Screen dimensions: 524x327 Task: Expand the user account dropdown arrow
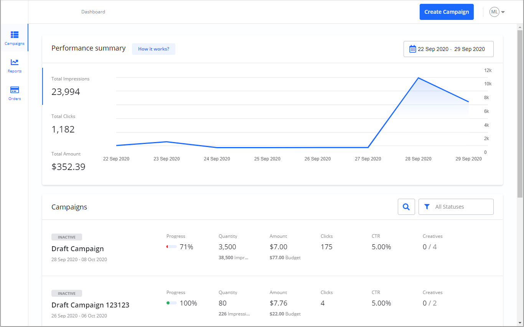click(503, 12)
